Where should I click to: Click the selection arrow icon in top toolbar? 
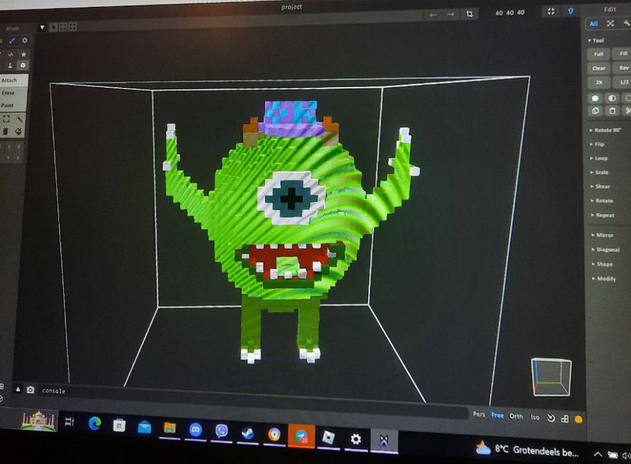tap(54, 27)
